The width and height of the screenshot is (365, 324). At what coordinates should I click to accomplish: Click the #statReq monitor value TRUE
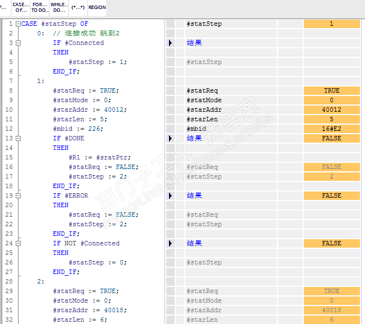coord(332,90)
